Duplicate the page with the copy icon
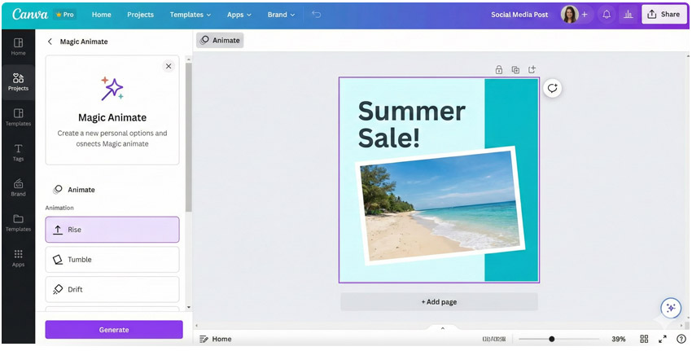 point(515,70)
